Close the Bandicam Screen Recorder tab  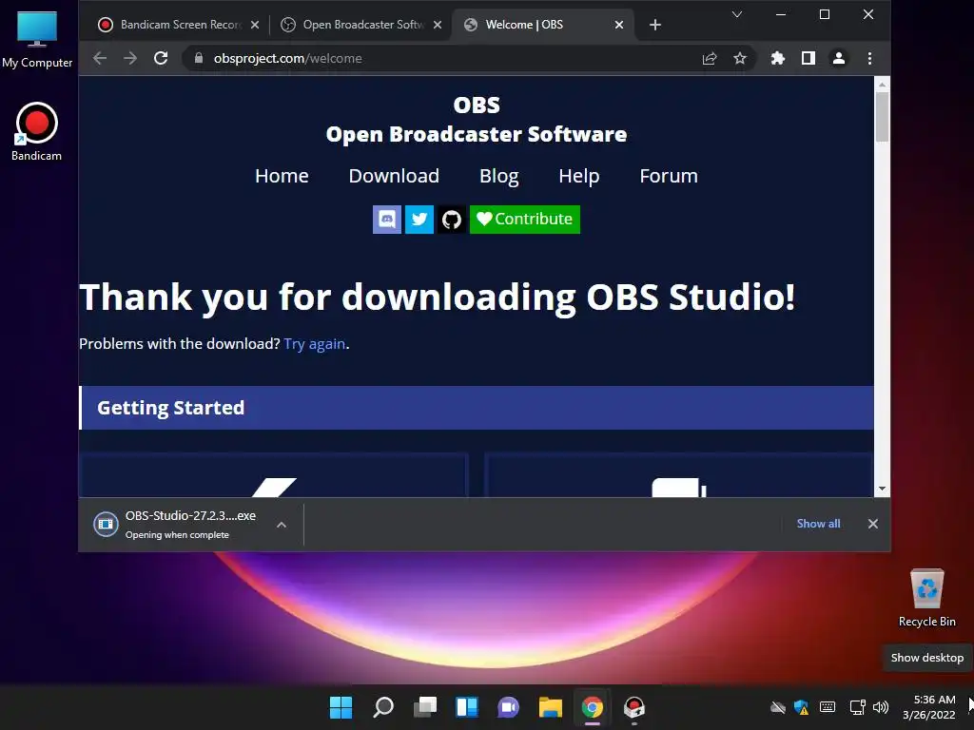click(255, 25)
